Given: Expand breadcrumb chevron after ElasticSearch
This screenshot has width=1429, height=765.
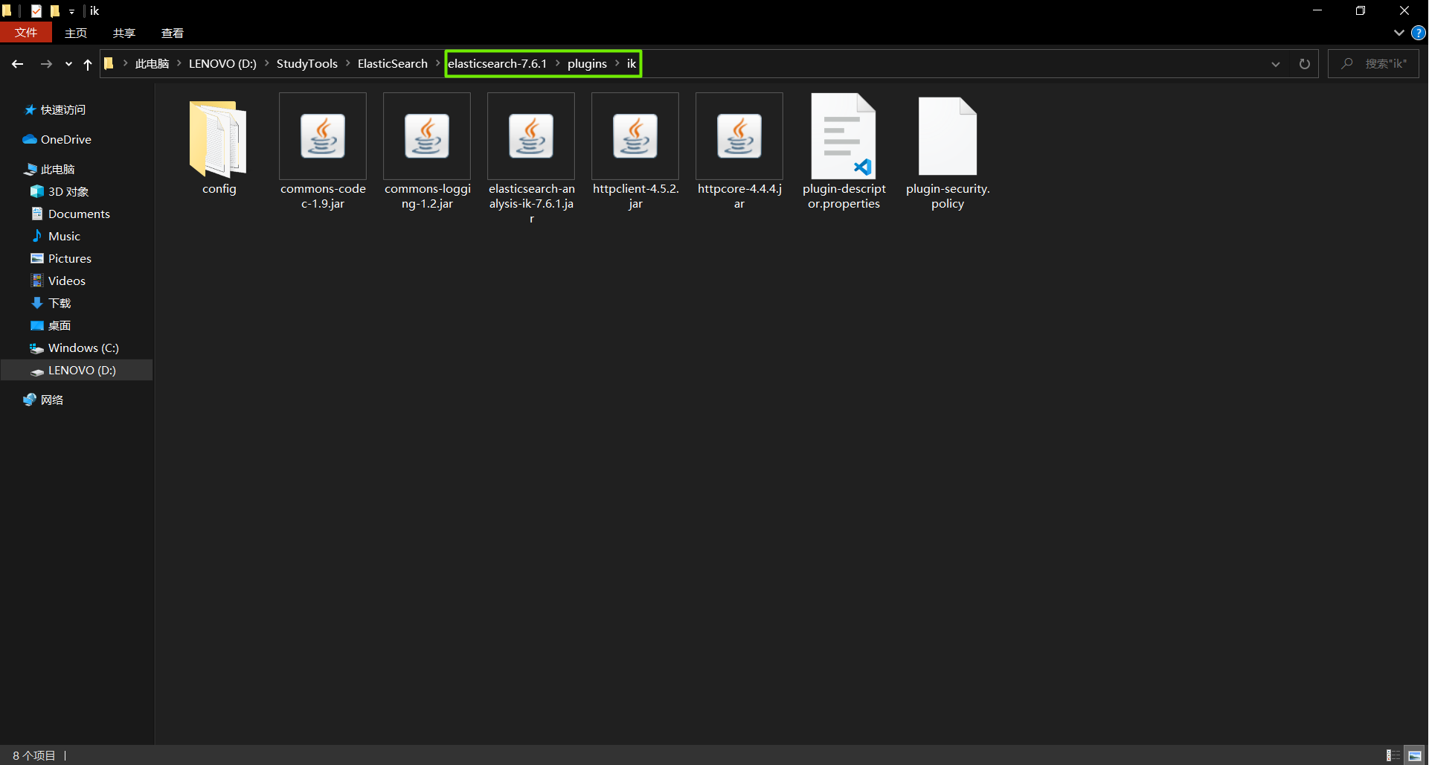Looking at the screenshot, I should (437, 64).
